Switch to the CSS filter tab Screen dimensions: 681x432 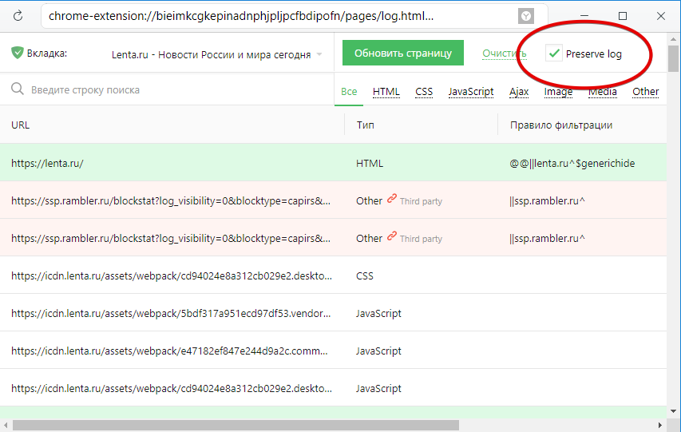tap(424, 92)
